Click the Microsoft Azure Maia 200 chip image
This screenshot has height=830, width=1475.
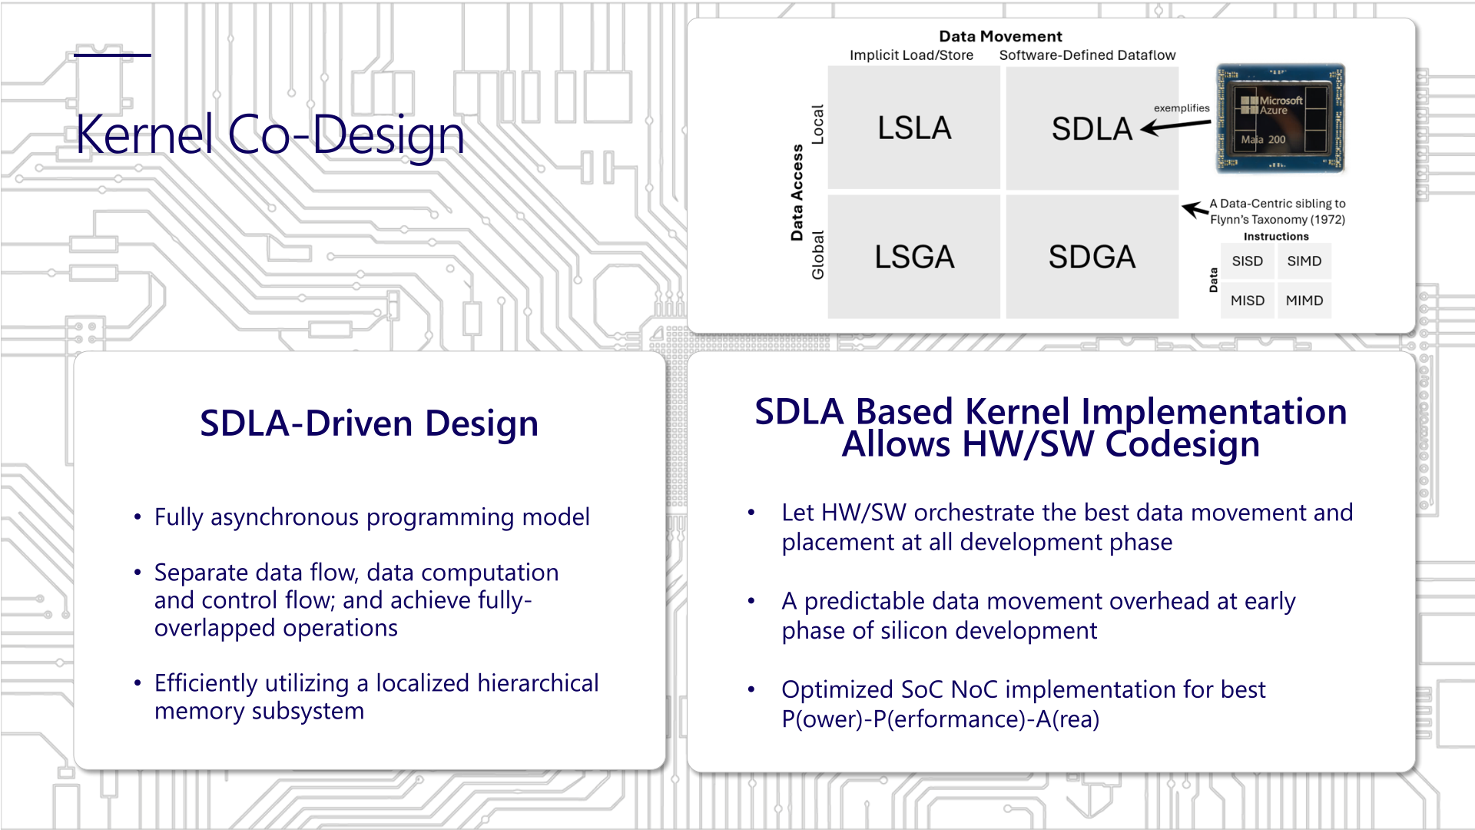(1281, 118)
